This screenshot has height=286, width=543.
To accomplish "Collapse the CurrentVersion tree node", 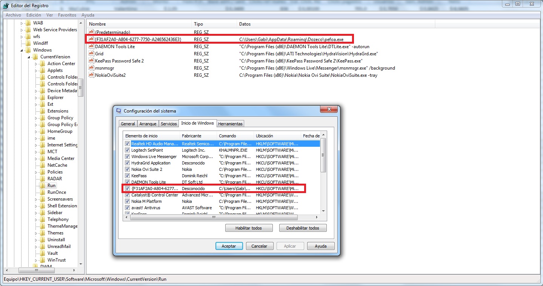I will 29,57.
